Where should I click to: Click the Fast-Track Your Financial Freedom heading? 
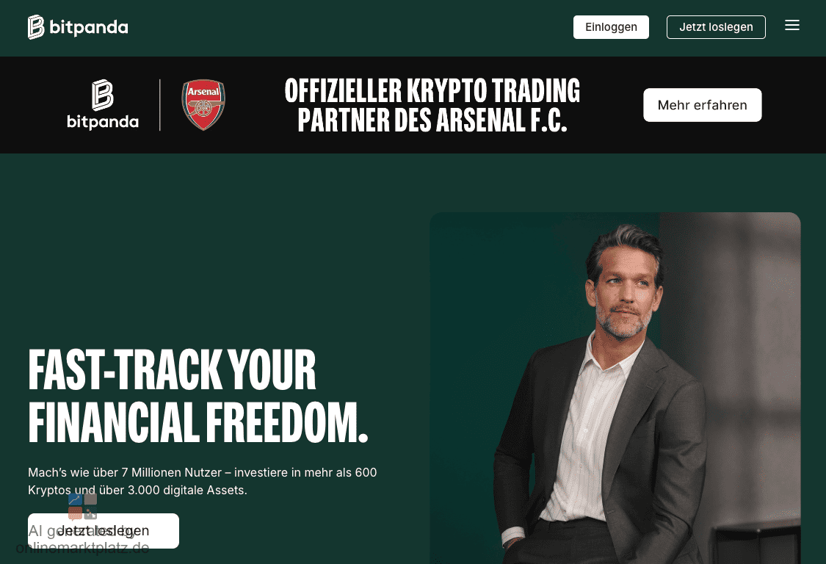point(198,395)
